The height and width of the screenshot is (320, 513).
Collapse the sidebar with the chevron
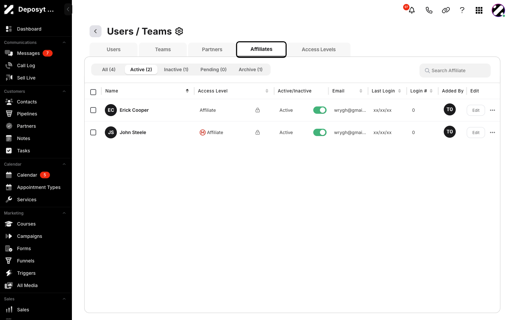coord(68,9)
